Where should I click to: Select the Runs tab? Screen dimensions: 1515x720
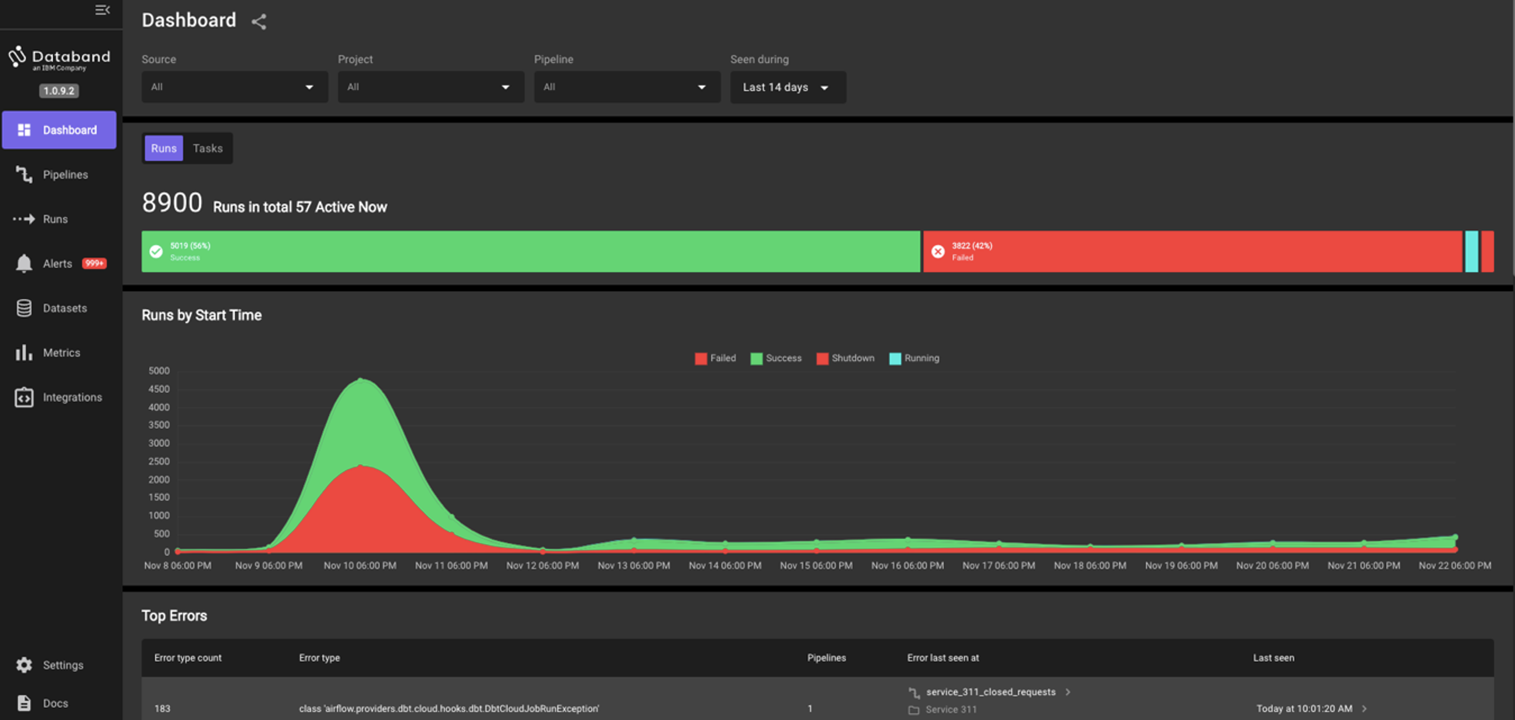[164, 148]
